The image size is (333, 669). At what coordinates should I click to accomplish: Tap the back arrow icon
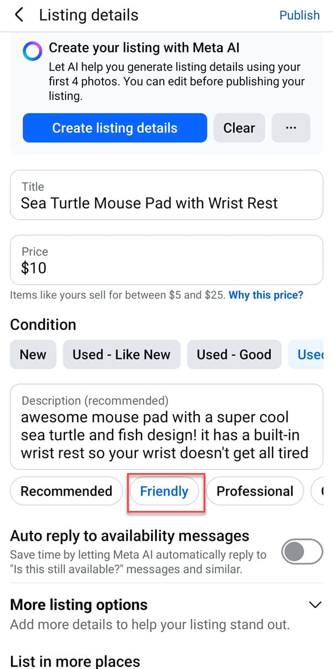(x=19, y=15)
